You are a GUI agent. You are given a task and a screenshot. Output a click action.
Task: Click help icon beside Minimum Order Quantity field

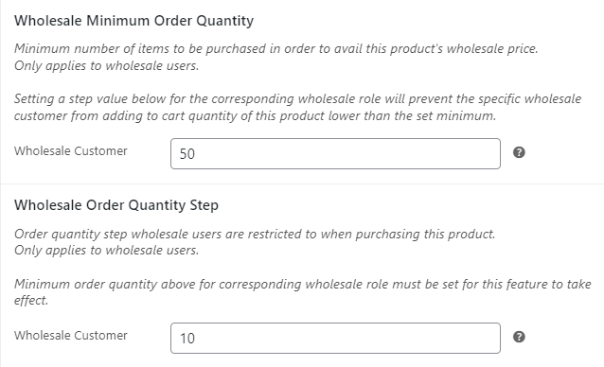(x=519, y=152)
